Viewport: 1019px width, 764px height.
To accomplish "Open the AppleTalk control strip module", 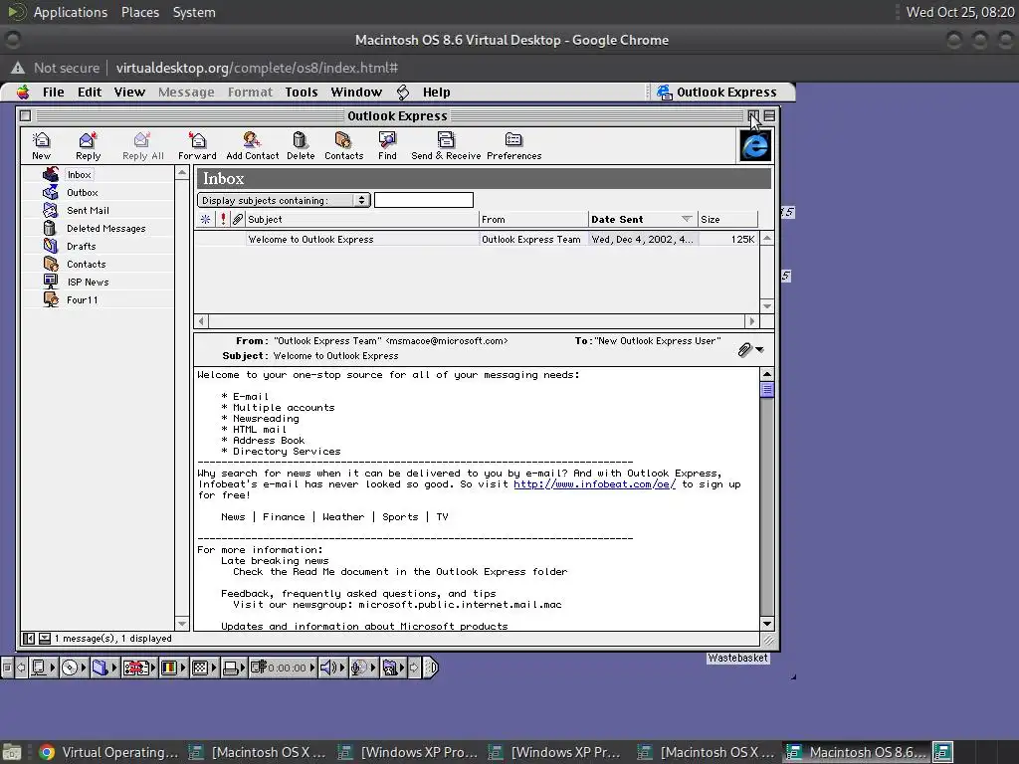I will click(x=43, y=668).
